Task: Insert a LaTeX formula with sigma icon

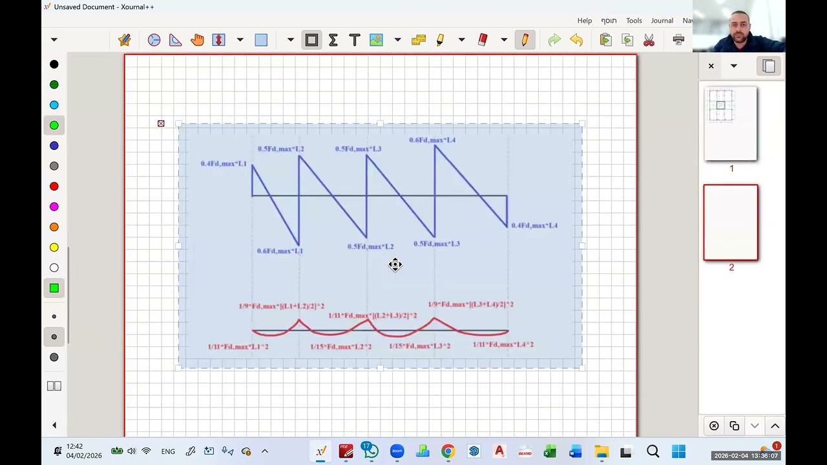Action: coord(333,40)
